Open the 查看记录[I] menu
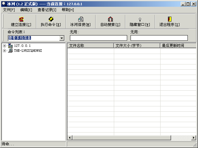 pos(47,10)
